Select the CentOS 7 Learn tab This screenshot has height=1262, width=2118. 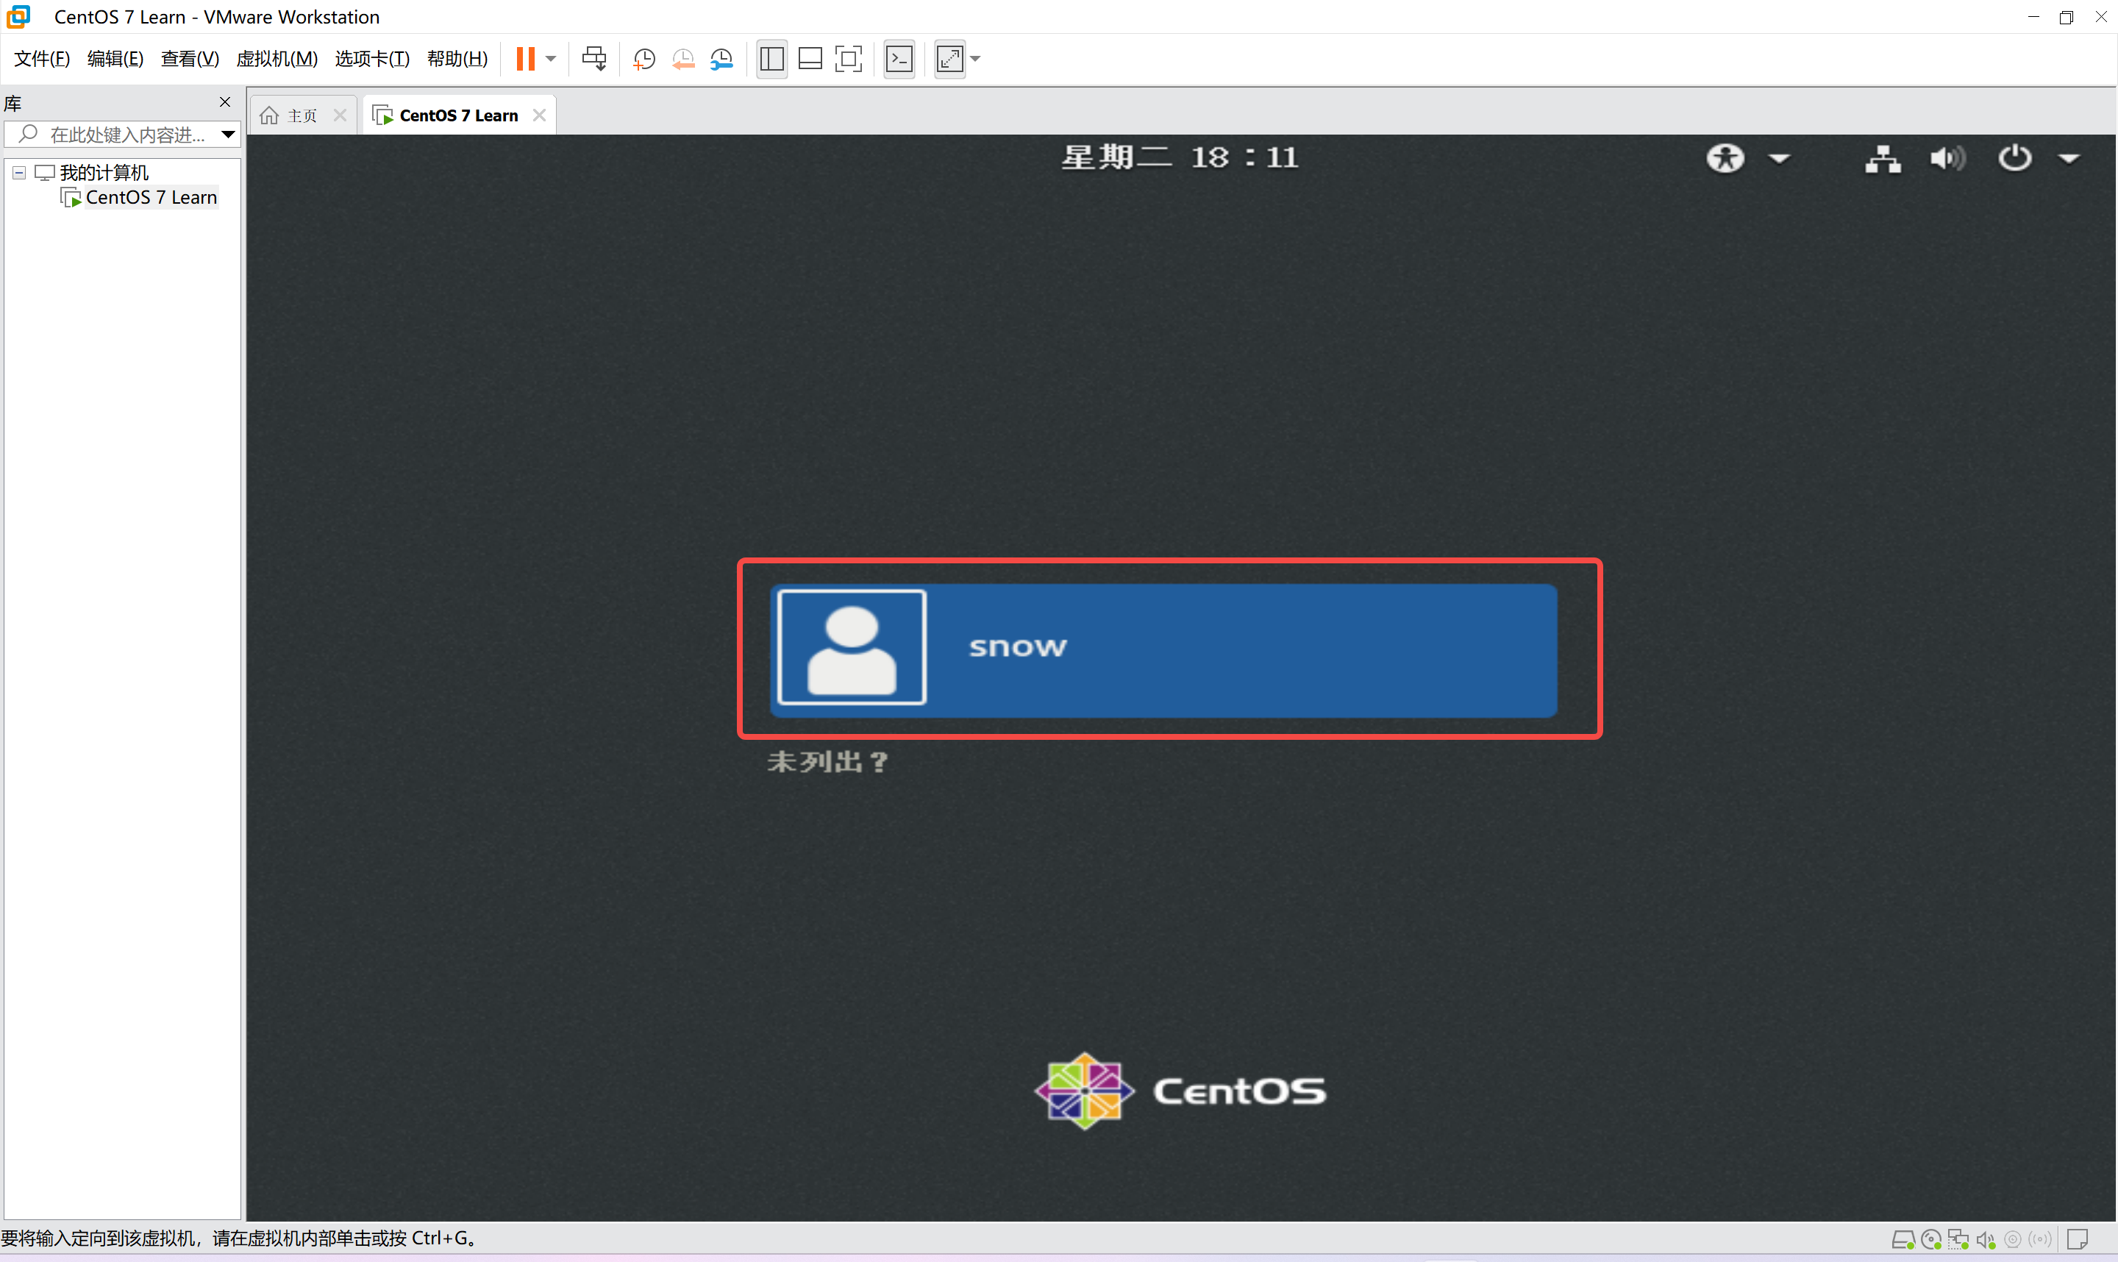458,115
